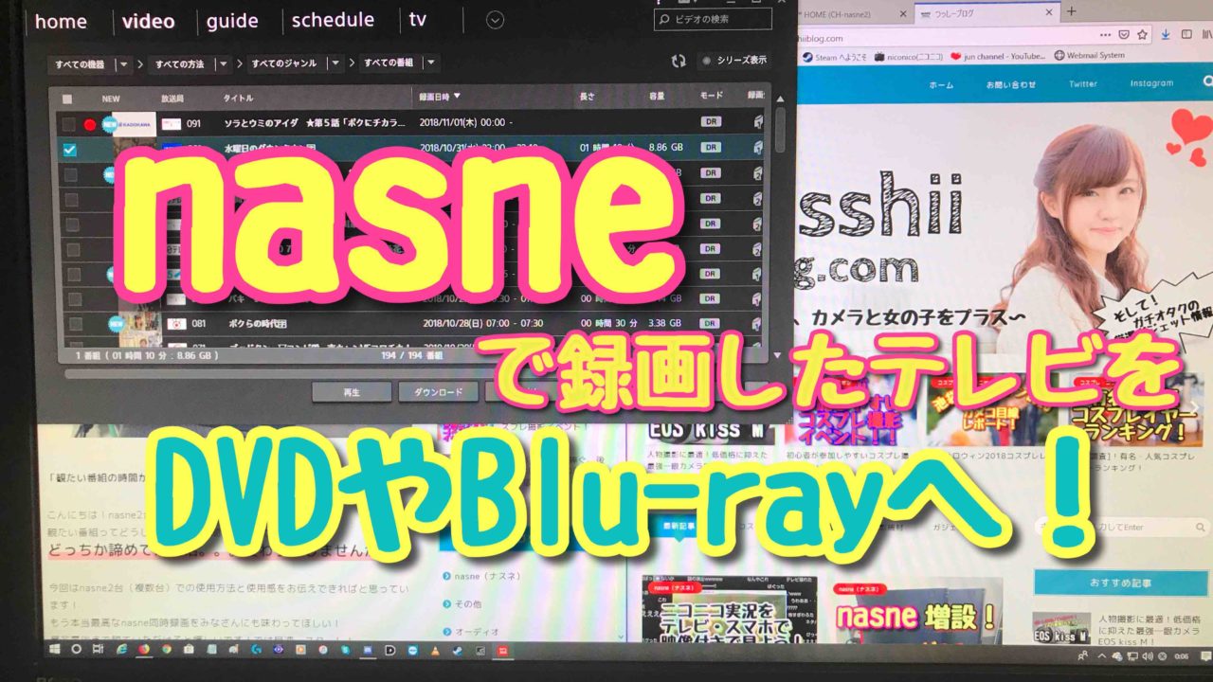Select the ソラとウミのアイダ title

316,123
